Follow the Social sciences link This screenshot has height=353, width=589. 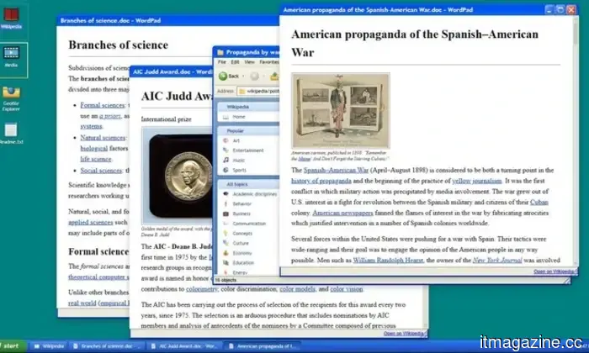point(101,171)
